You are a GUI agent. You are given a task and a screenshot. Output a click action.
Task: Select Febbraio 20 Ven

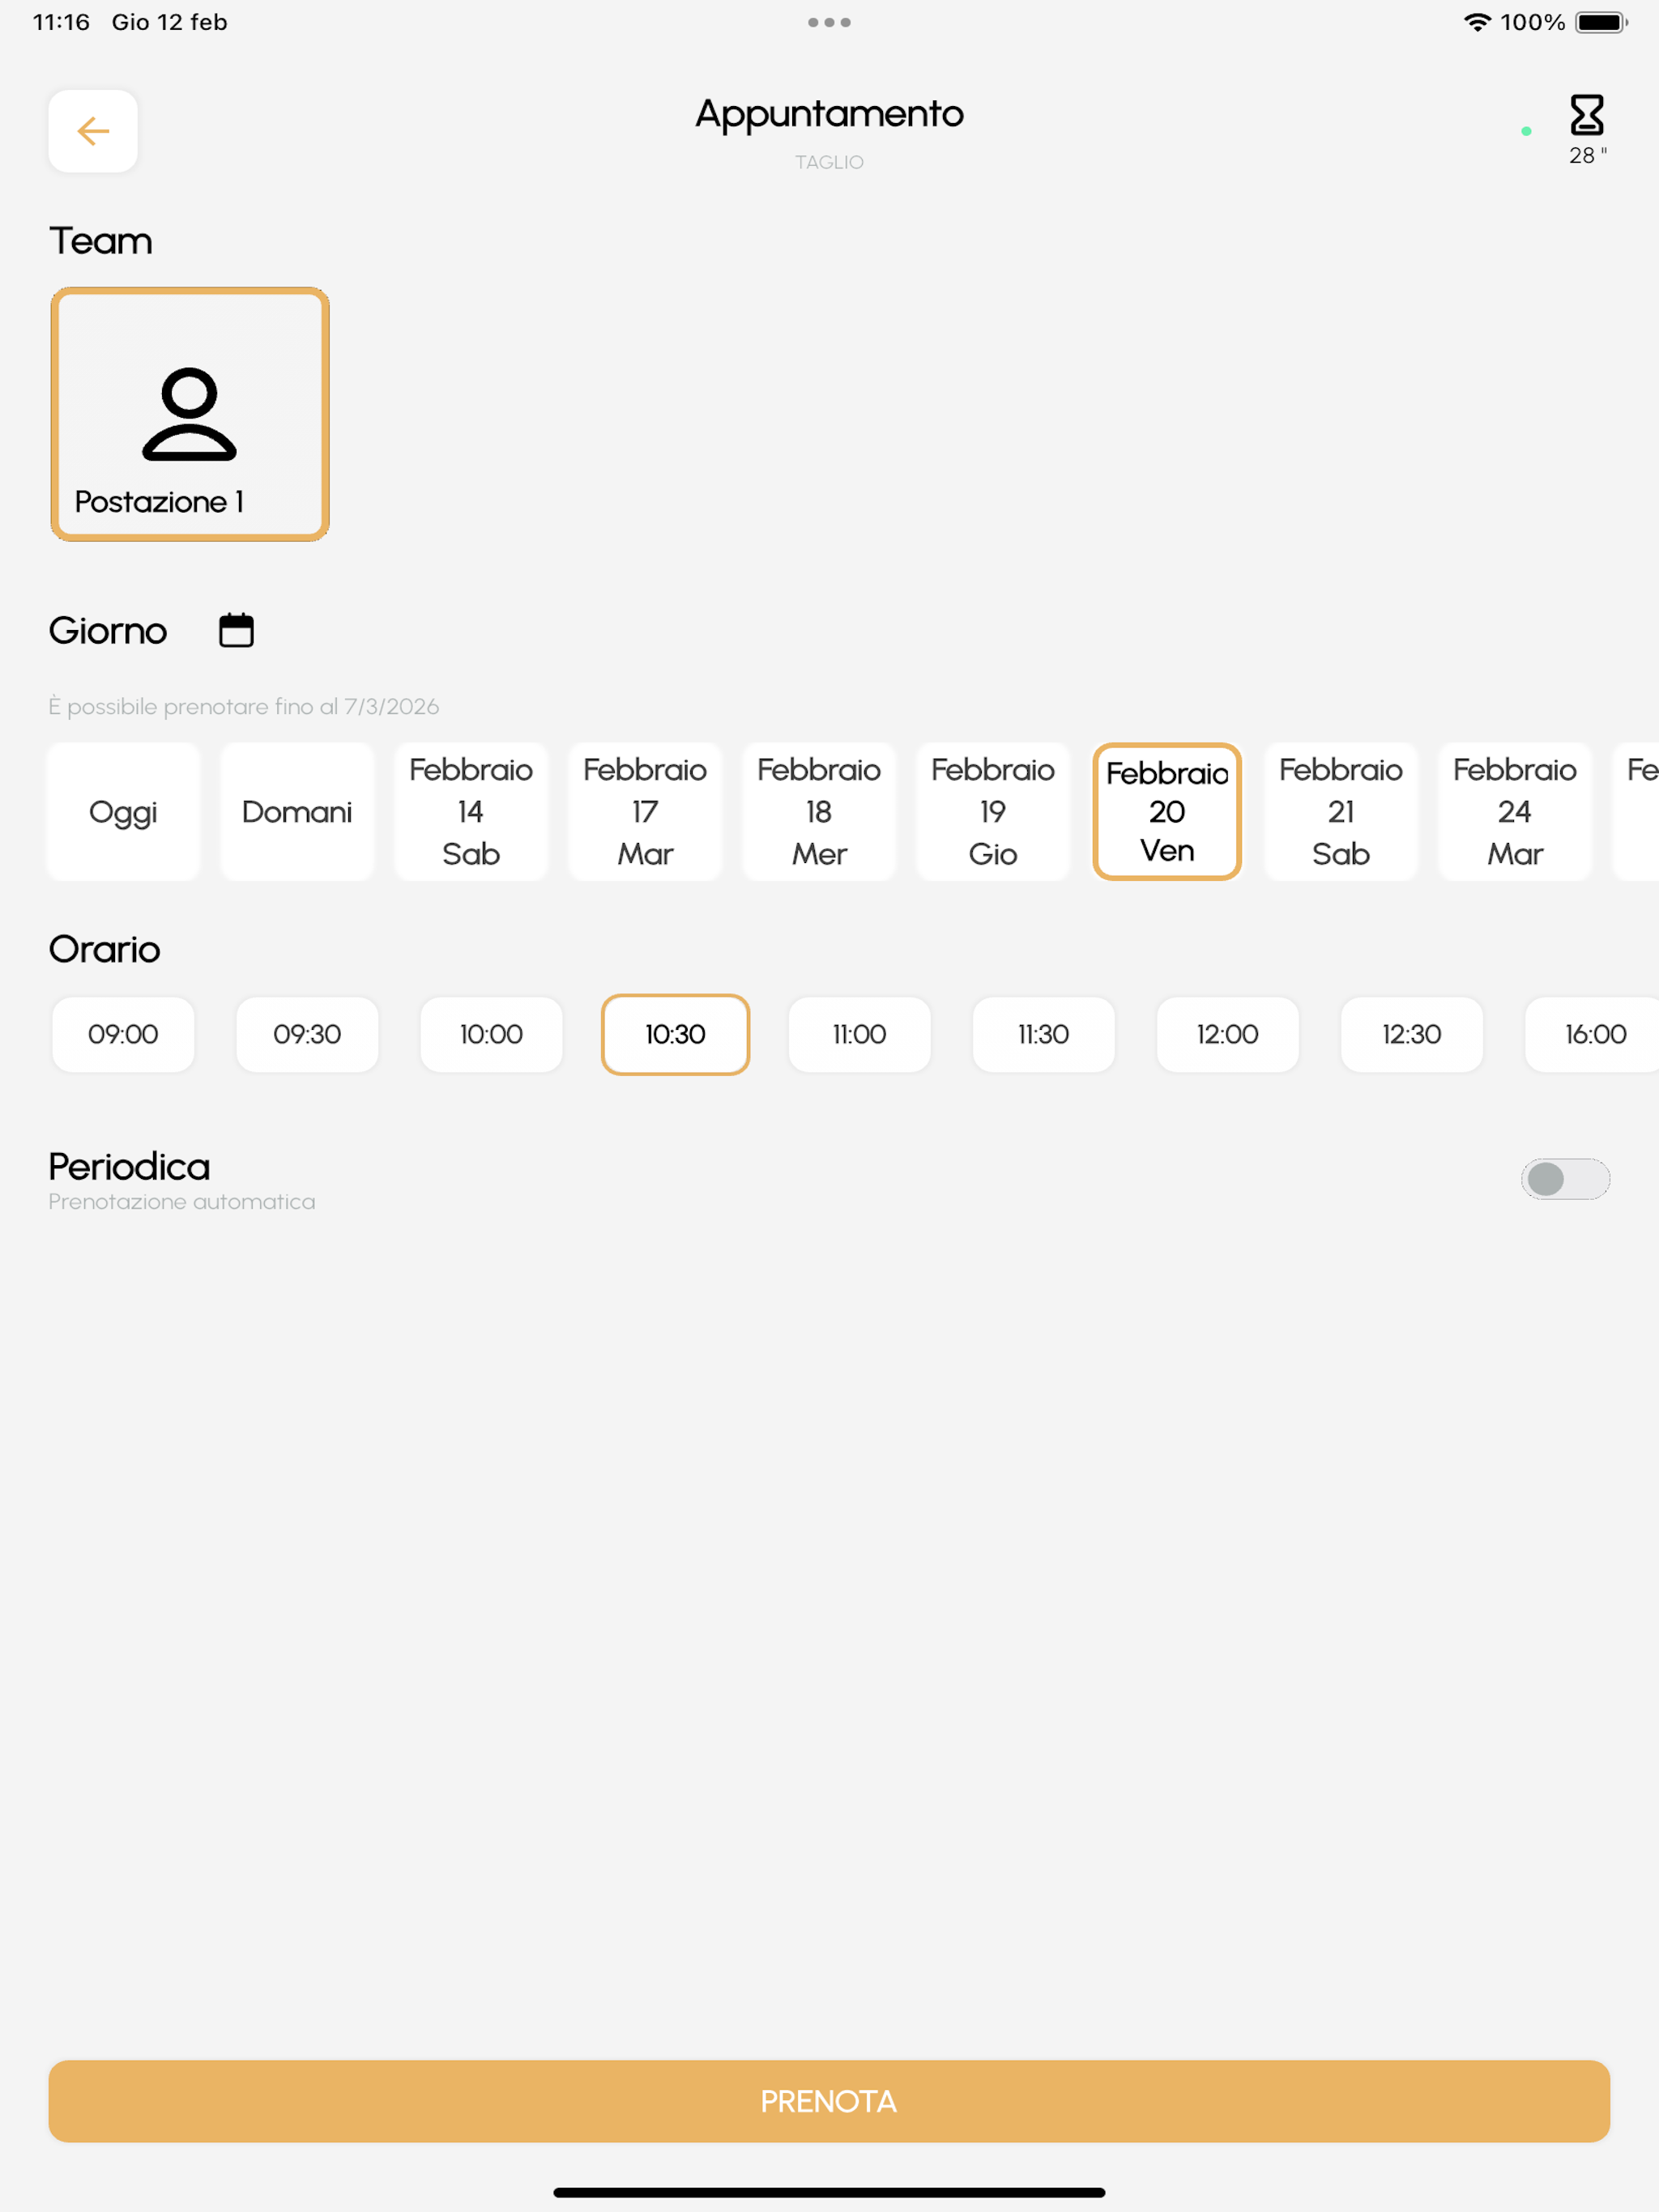click(x=1166, y=811)
